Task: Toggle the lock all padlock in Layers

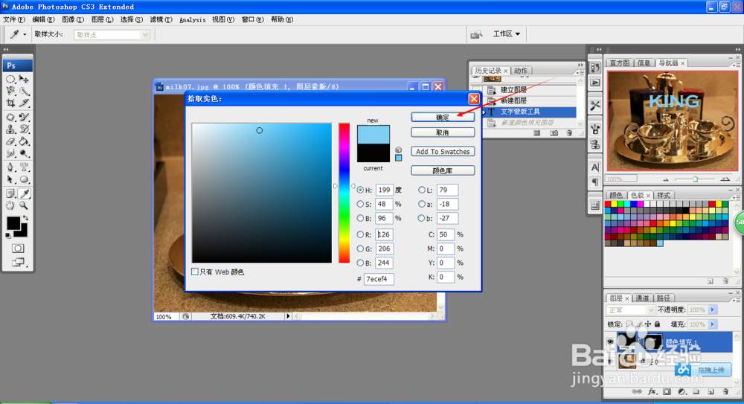Action: [x=657, y=324]
